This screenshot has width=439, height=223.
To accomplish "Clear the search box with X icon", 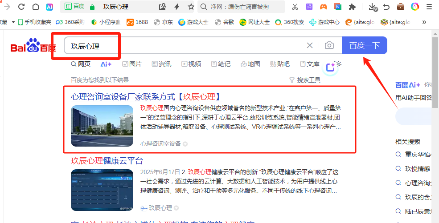I will click(310, 45).
